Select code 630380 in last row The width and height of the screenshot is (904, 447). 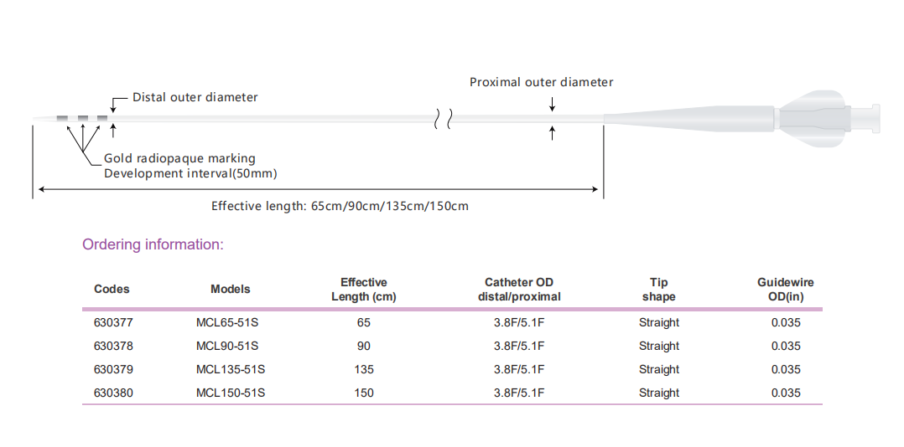pos(113,393)
